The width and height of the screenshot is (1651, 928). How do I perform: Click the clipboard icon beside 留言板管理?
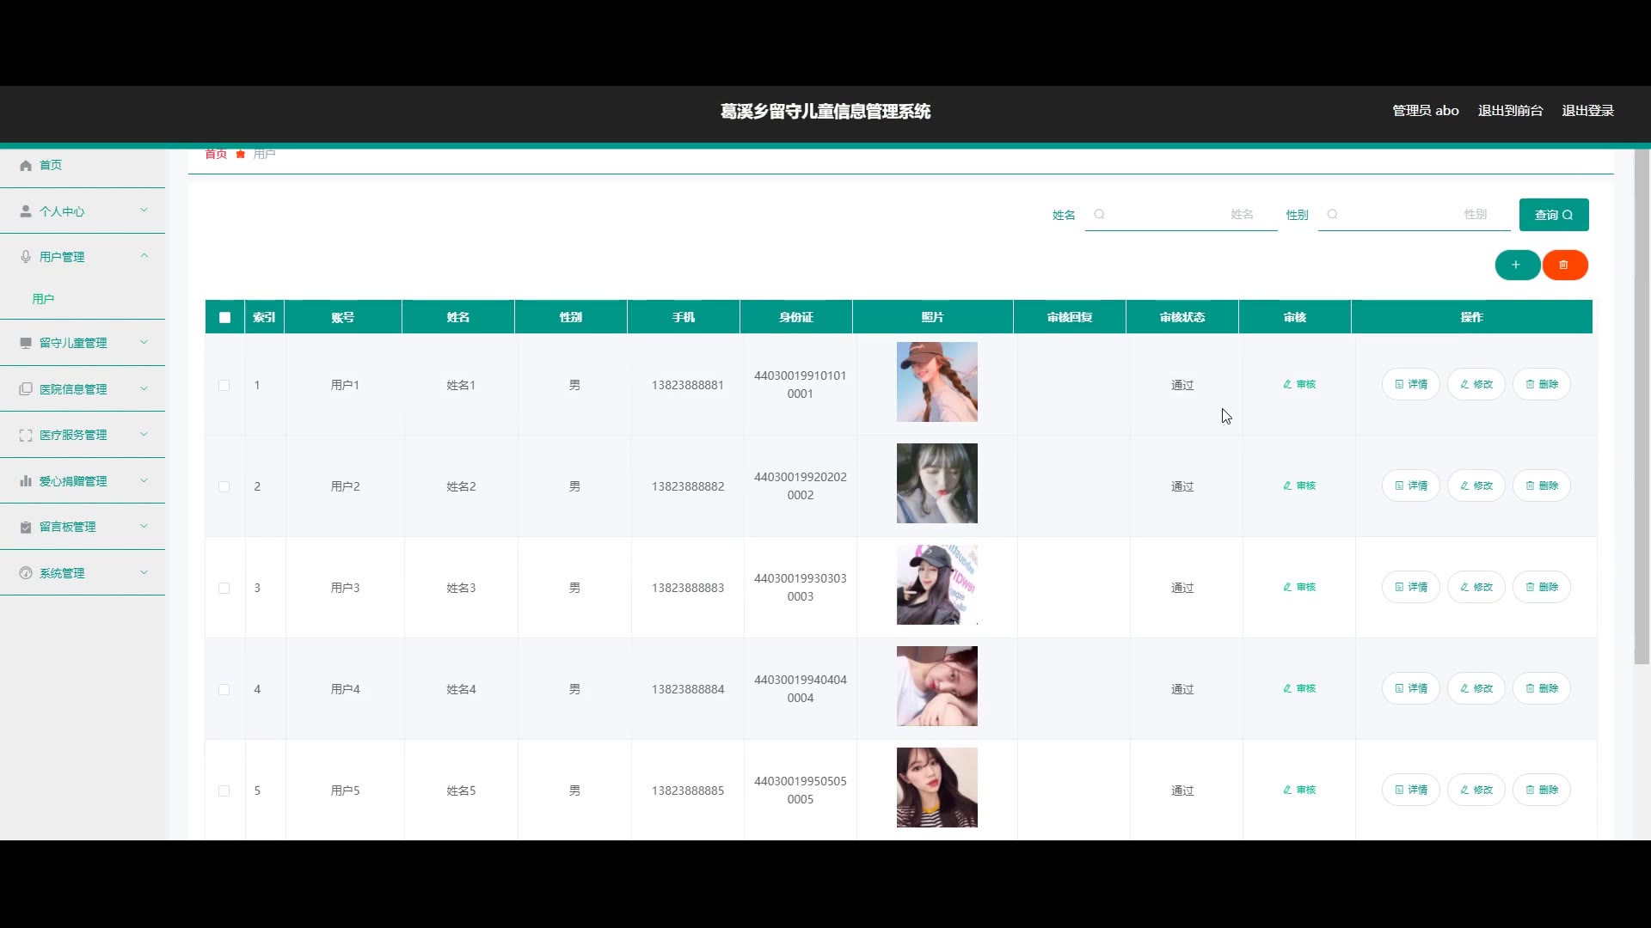(26, 527)
